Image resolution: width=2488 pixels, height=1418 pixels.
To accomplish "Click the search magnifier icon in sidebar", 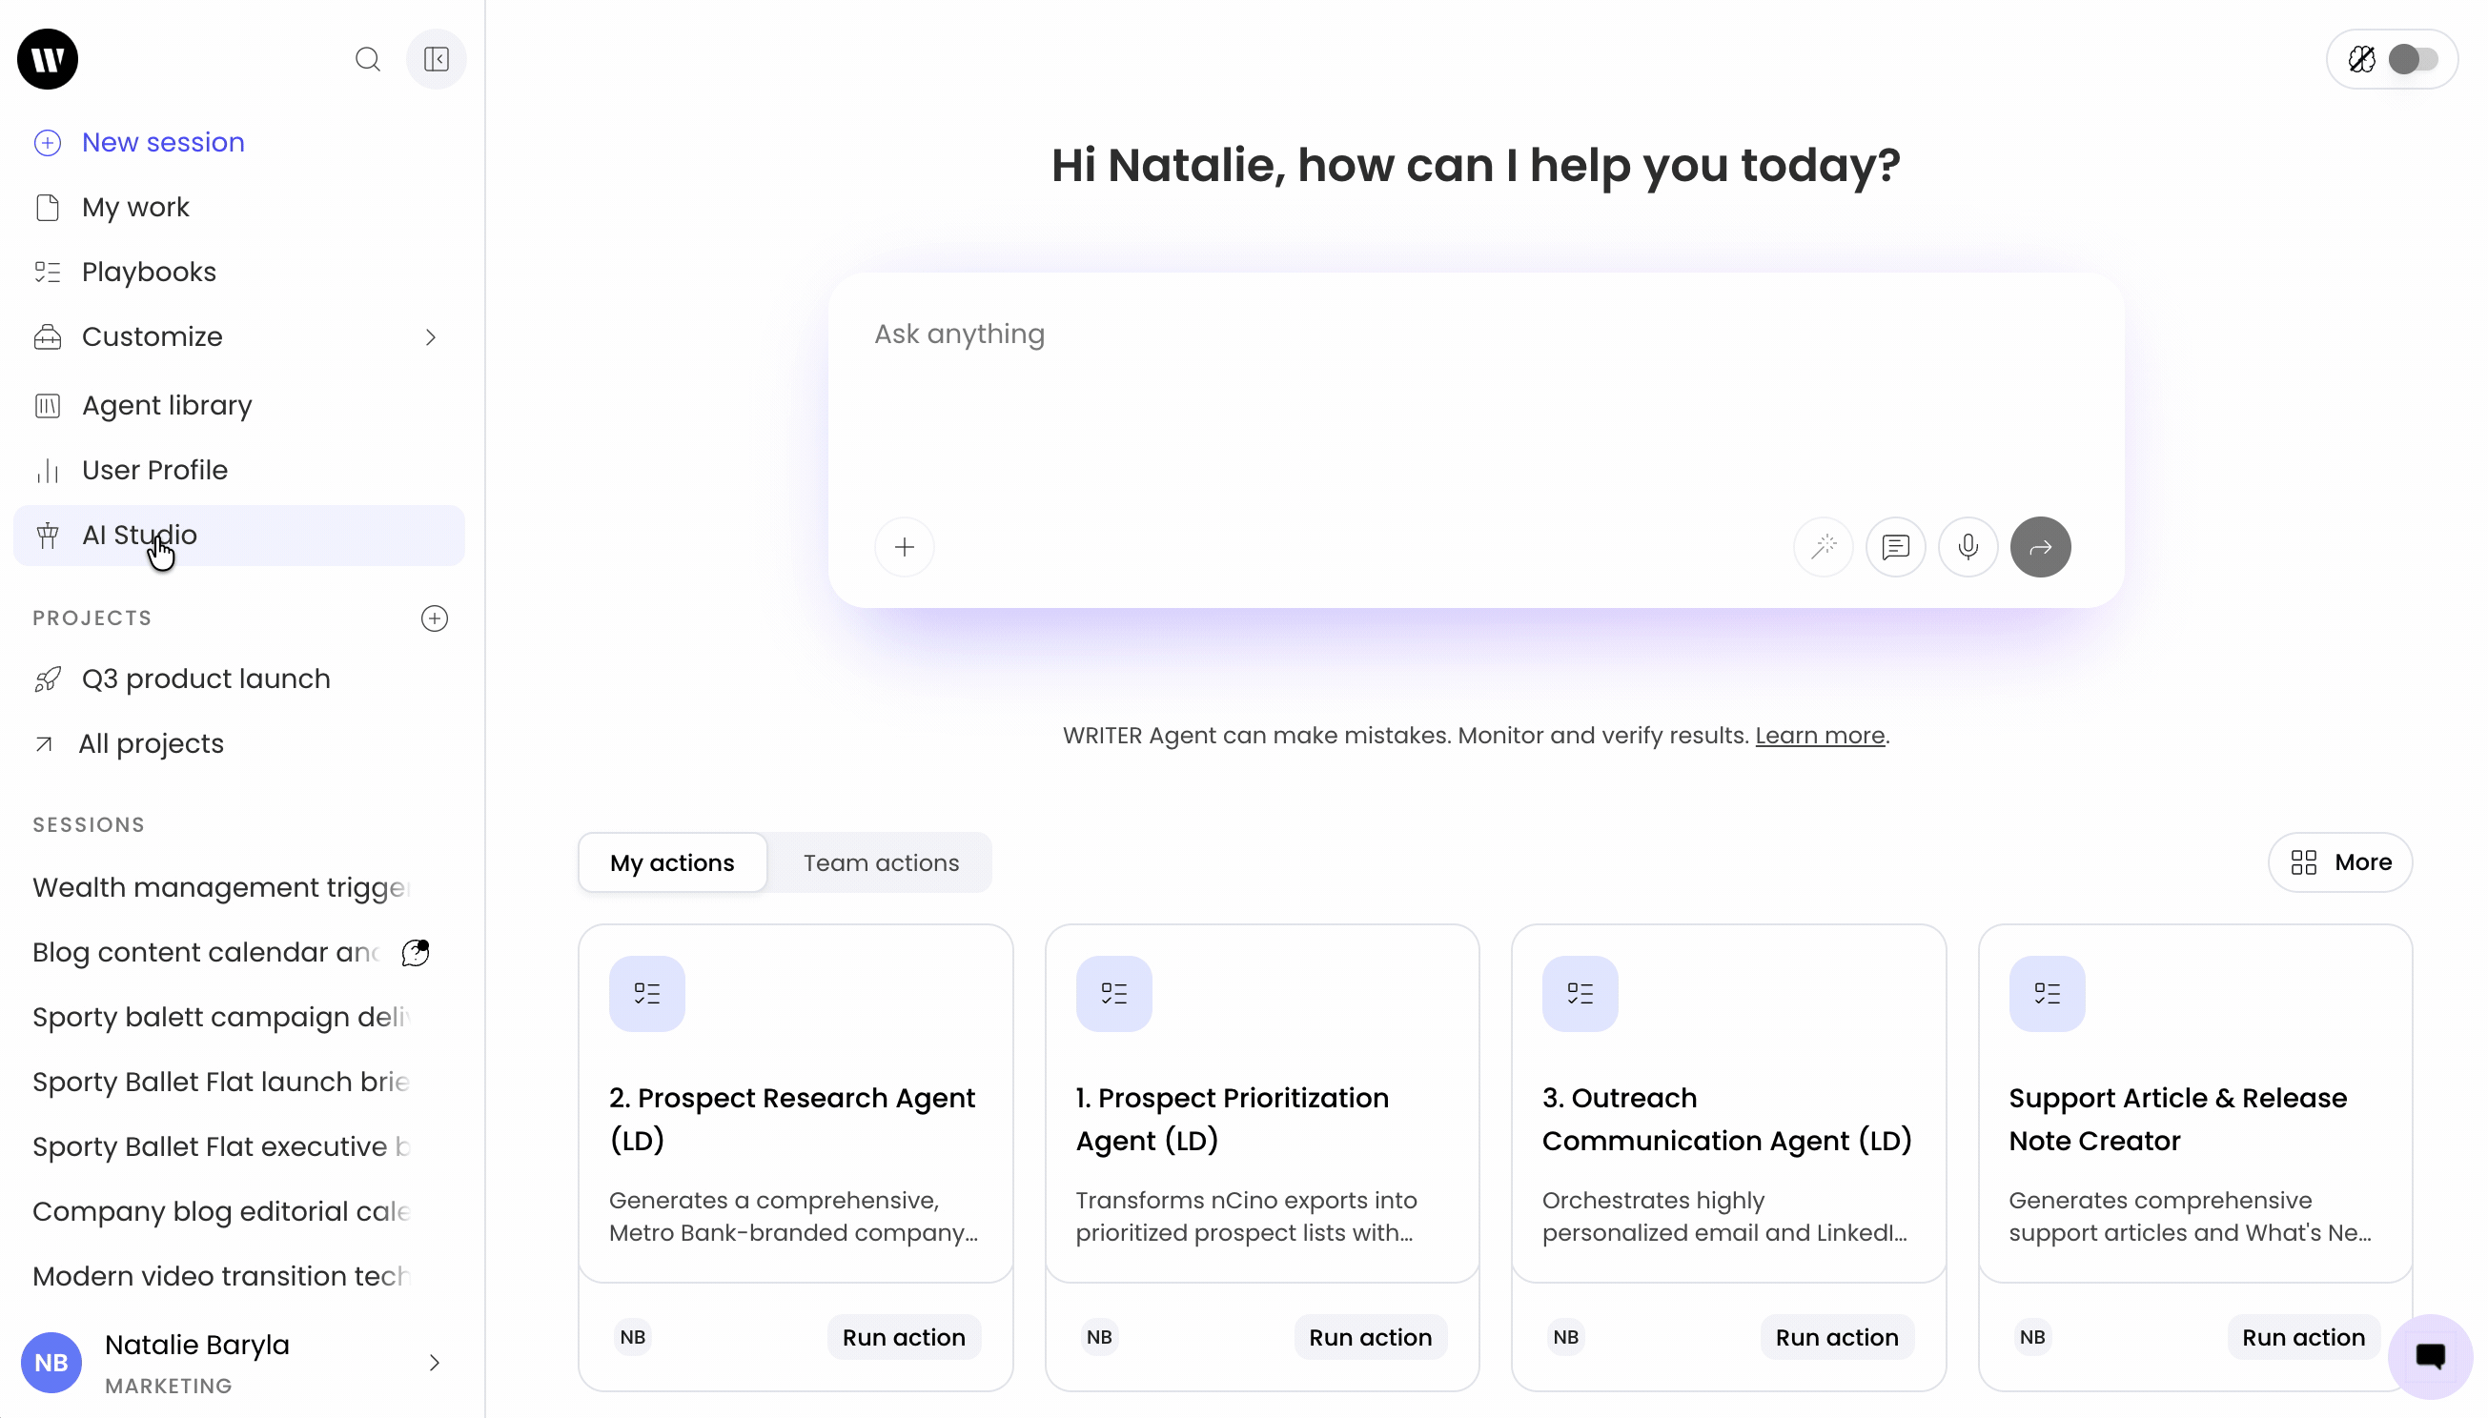I will tap(367, 59).
